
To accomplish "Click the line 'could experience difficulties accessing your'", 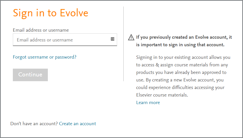I will click(x=180, y=87).
